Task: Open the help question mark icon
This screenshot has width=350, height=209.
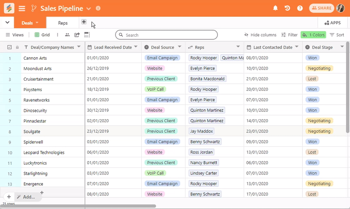Action: (300, 8)
